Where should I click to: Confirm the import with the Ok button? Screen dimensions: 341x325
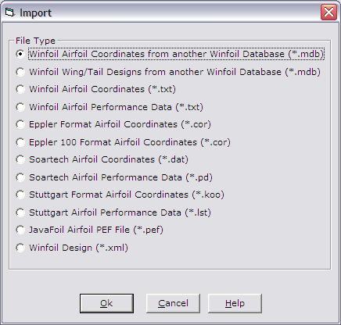coord(106,303)
